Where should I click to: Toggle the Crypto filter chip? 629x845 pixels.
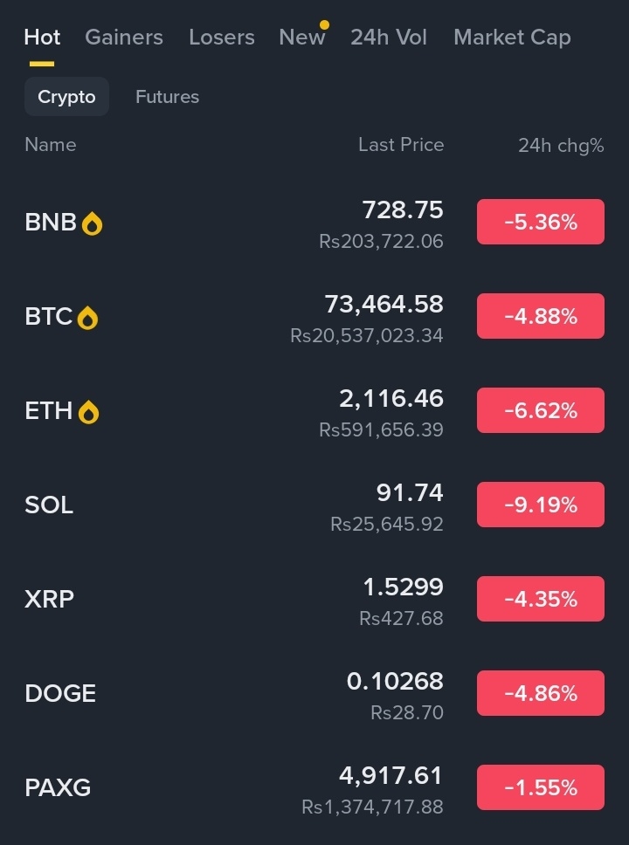tap(66, 97)
